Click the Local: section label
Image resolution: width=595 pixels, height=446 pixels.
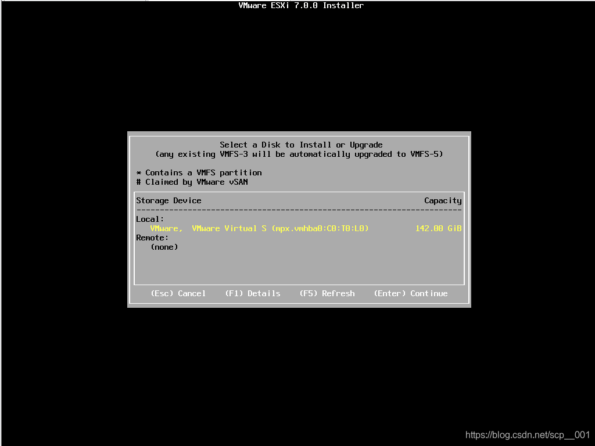tap(150, 219)
